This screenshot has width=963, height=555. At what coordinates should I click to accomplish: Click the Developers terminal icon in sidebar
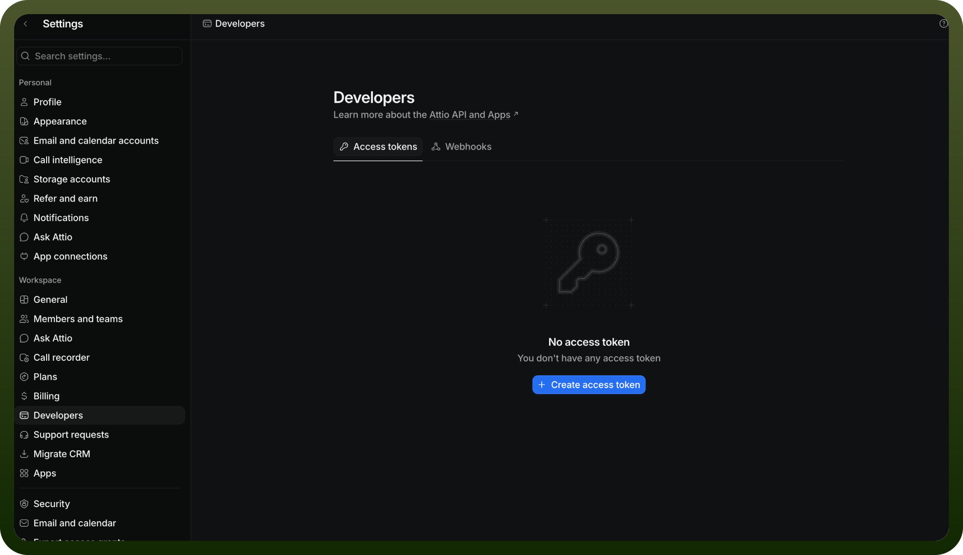24,415
